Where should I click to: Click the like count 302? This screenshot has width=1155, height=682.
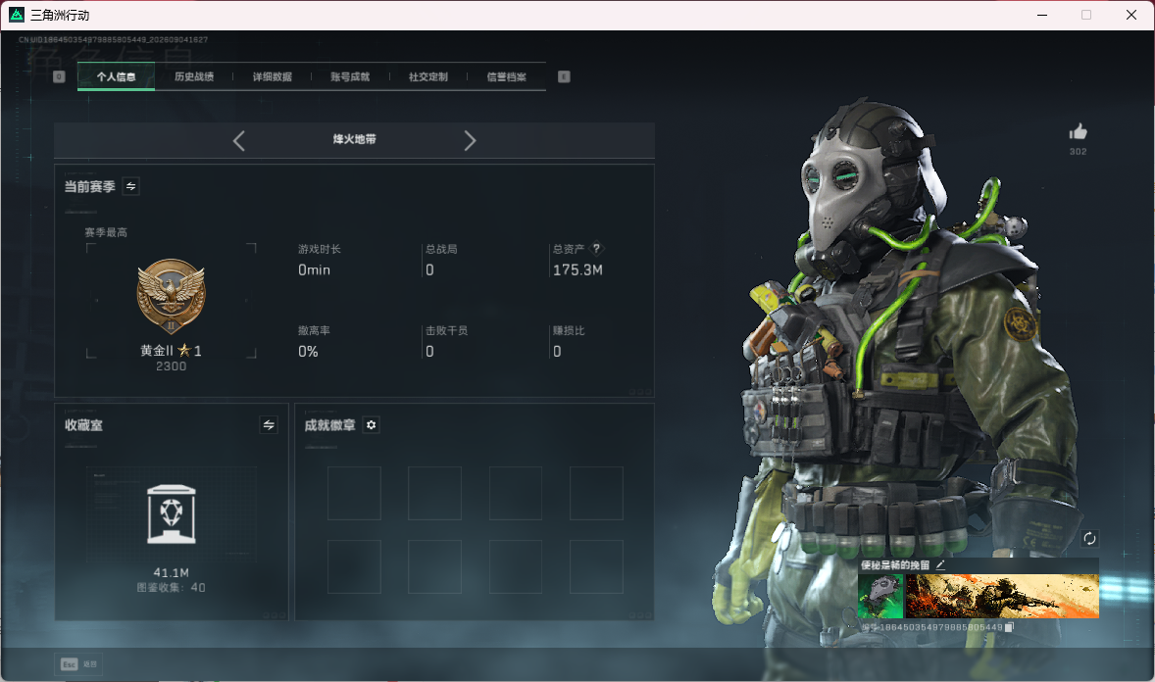click(1078, 152)
